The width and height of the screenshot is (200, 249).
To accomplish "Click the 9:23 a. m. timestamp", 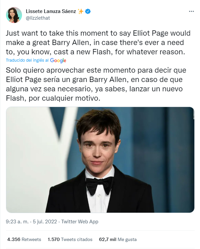I will pos(17,222).
